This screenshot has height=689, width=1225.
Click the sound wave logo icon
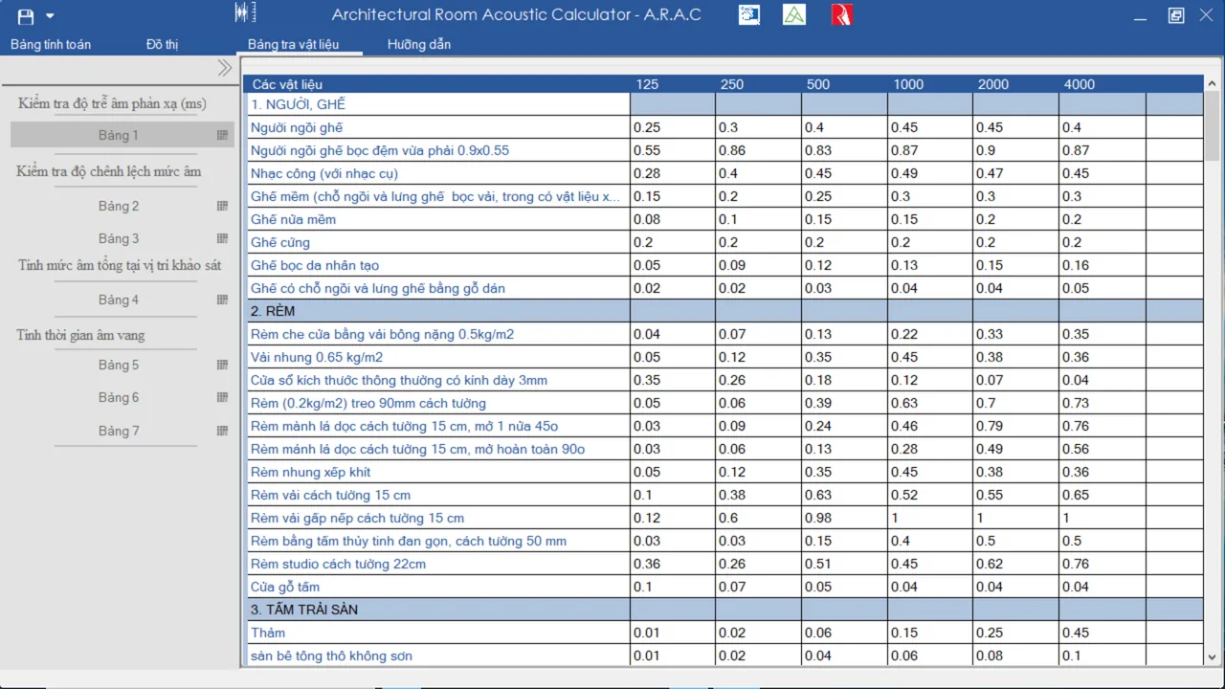[x=246, y=13]
